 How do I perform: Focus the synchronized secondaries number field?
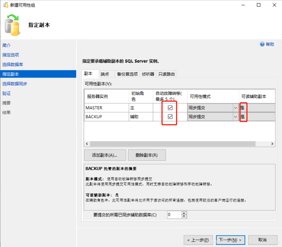[174, 215]
